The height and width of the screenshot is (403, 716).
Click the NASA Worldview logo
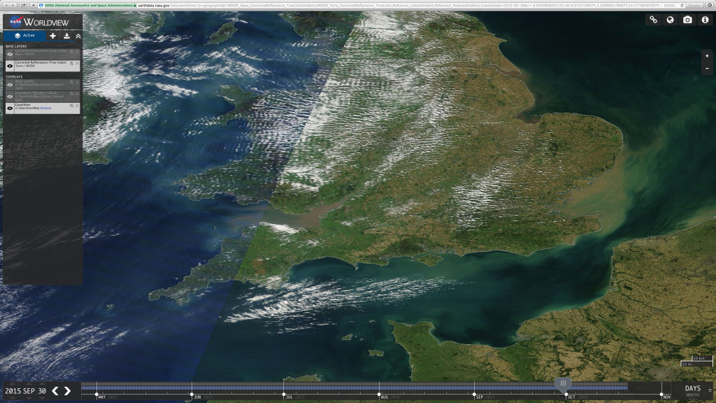39,22
